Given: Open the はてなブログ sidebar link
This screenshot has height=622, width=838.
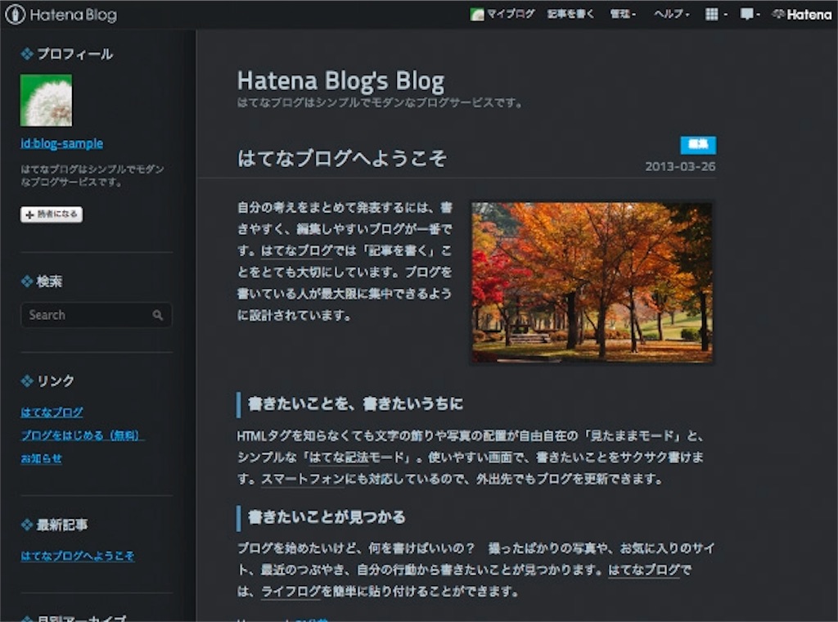Looking at the screenshot, I should point(52,412).
